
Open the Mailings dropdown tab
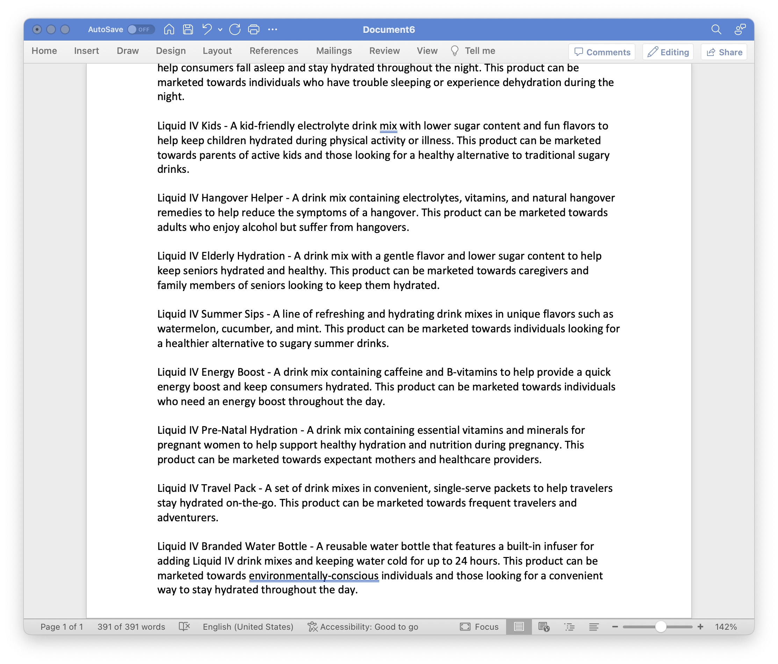coord(333,51)
